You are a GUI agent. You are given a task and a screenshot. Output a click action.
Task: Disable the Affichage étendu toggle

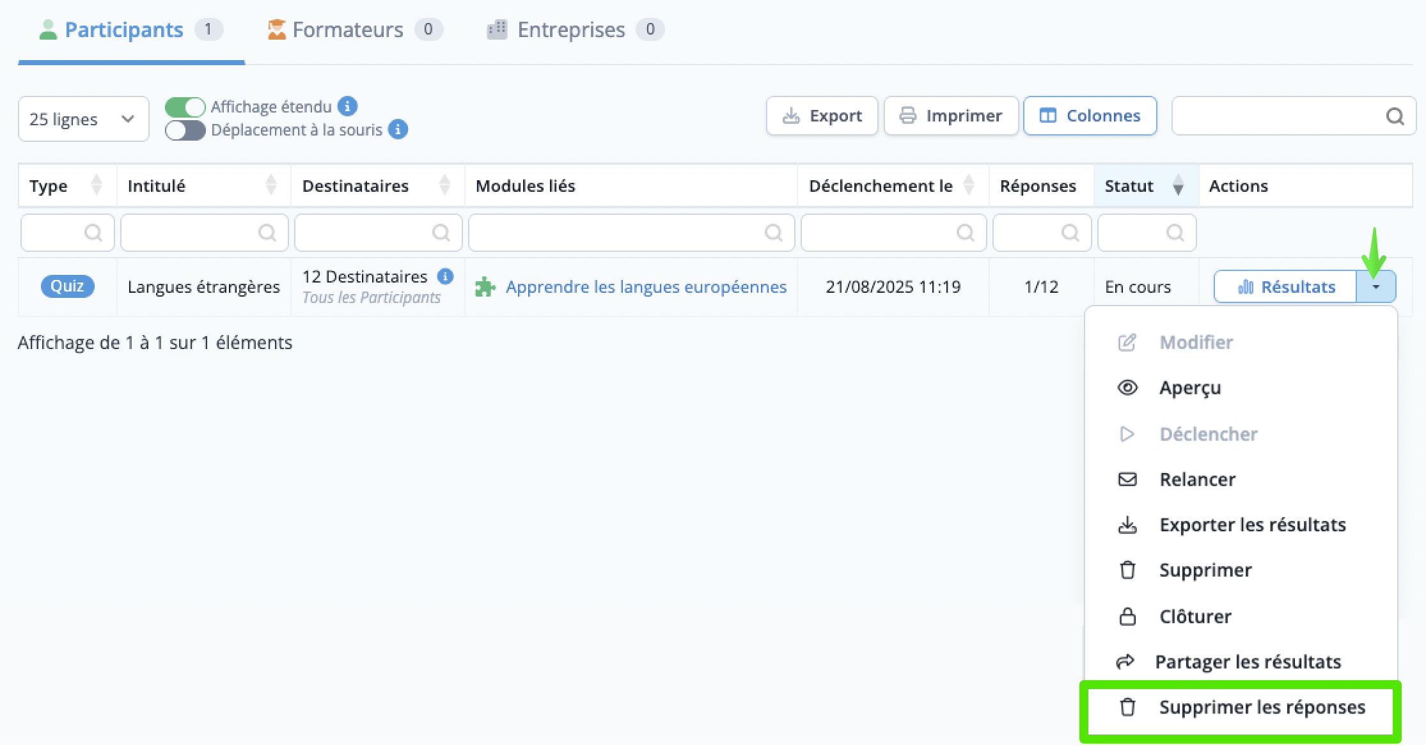185,106
